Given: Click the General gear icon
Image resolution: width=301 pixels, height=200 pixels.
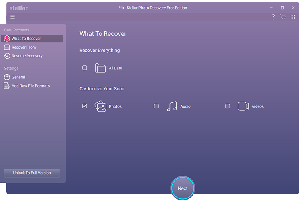Looking at the screenshot, I should pyautogui.click(x=7, y=77).
